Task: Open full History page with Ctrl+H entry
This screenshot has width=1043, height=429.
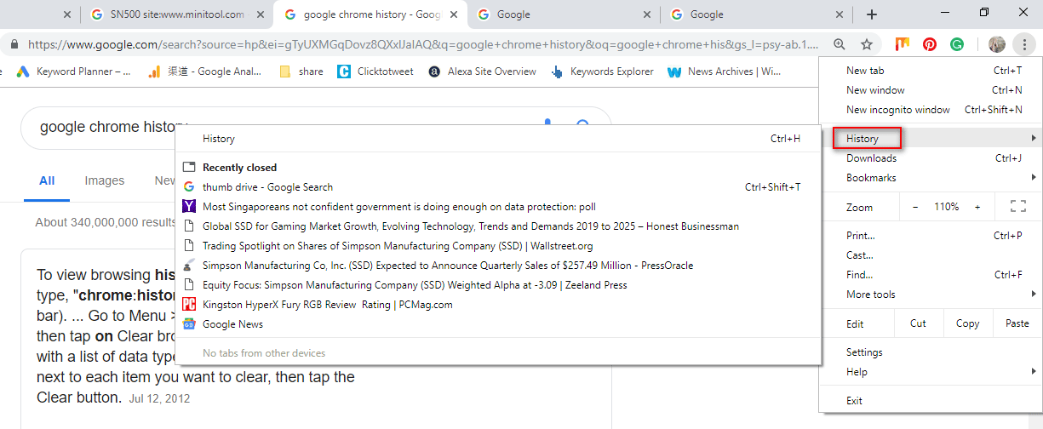Action: click(x=498, y=139)
